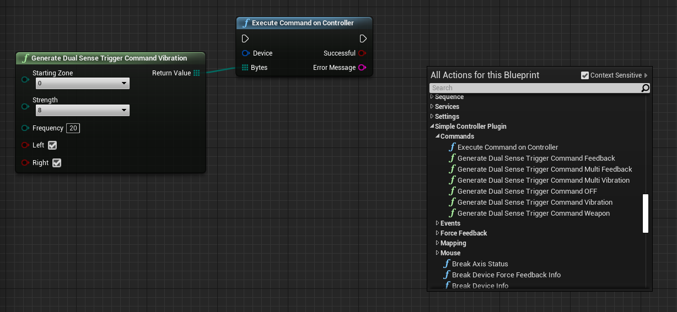Image resolution: width=677 pixels, height=312 pixels.
Task: Click the Error Message output pin
Action: pyautogui.click(x=362, y=68)
